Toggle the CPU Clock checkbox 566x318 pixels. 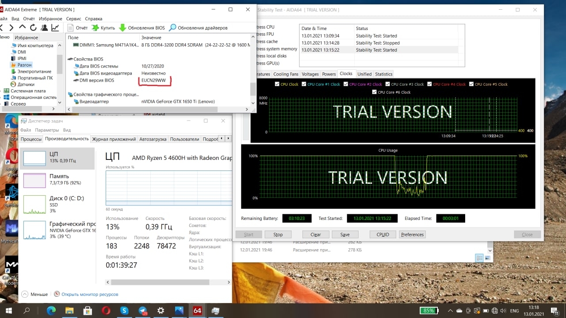click(x=277, y=84)
